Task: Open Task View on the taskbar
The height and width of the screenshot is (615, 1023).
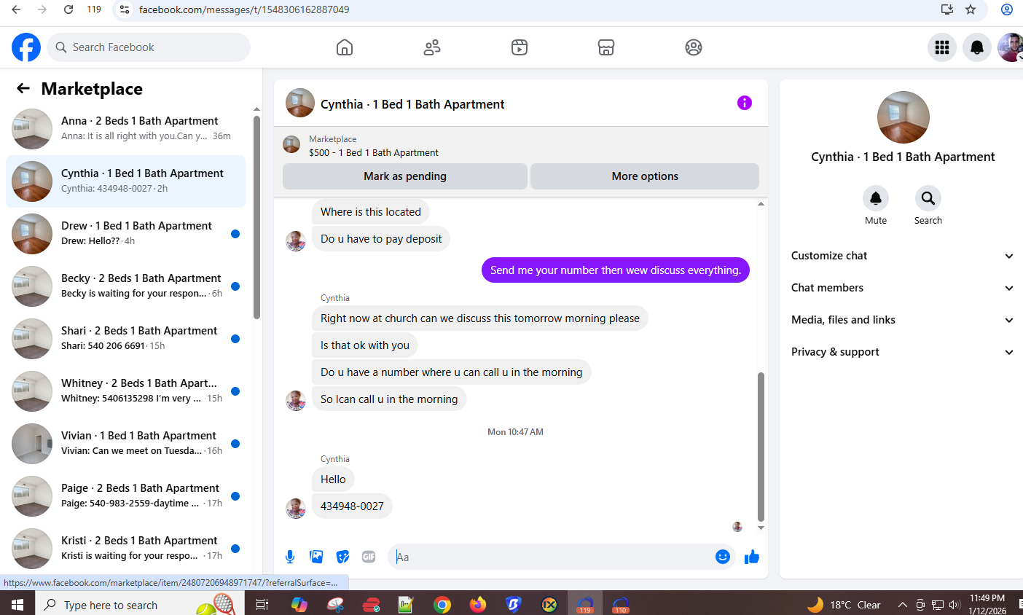Action: click(262, 605)
